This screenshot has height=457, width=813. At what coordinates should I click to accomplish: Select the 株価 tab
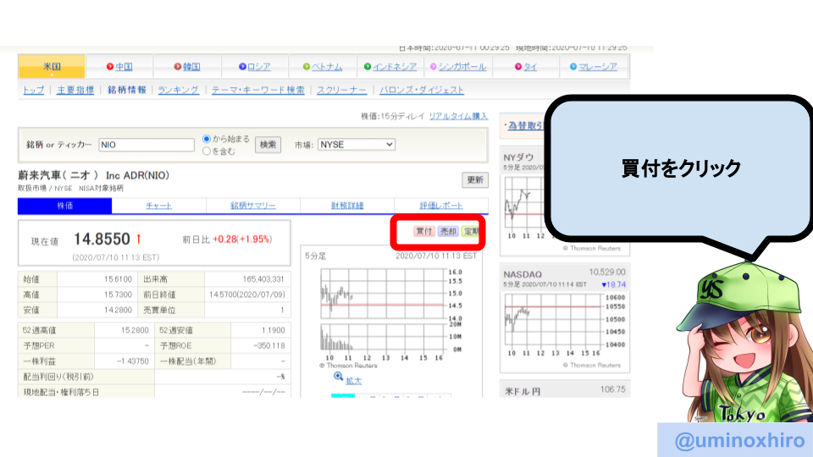(65, 206)
